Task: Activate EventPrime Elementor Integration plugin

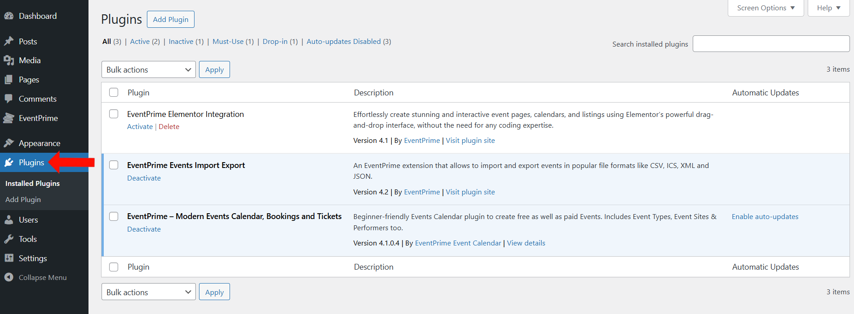Action: pyautogui.click(x=140, y=127)
